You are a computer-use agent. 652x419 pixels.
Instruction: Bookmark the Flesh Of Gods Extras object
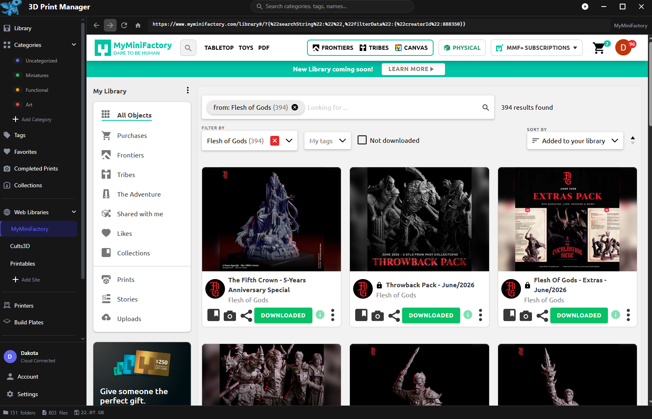click(x=510, y=315)
